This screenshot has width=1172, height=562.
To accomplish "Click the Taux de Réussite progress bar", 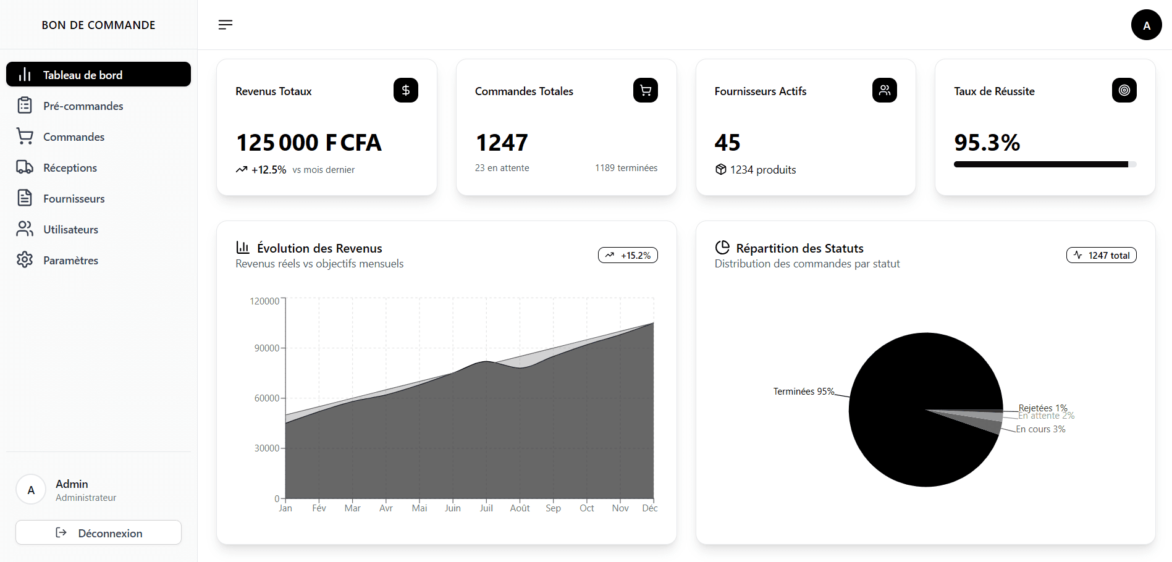I will (1045, 164).
